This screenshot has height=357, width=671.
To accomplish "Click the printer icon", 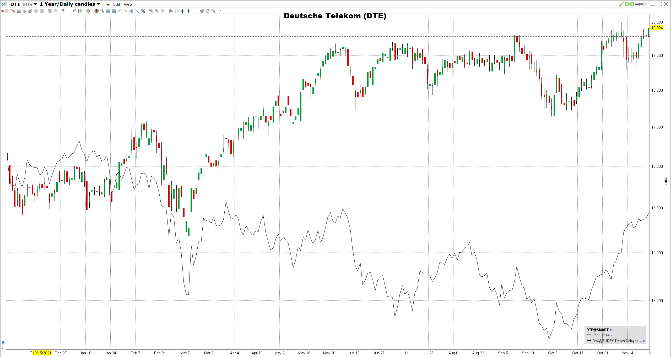I will click(x=24, y=11).
